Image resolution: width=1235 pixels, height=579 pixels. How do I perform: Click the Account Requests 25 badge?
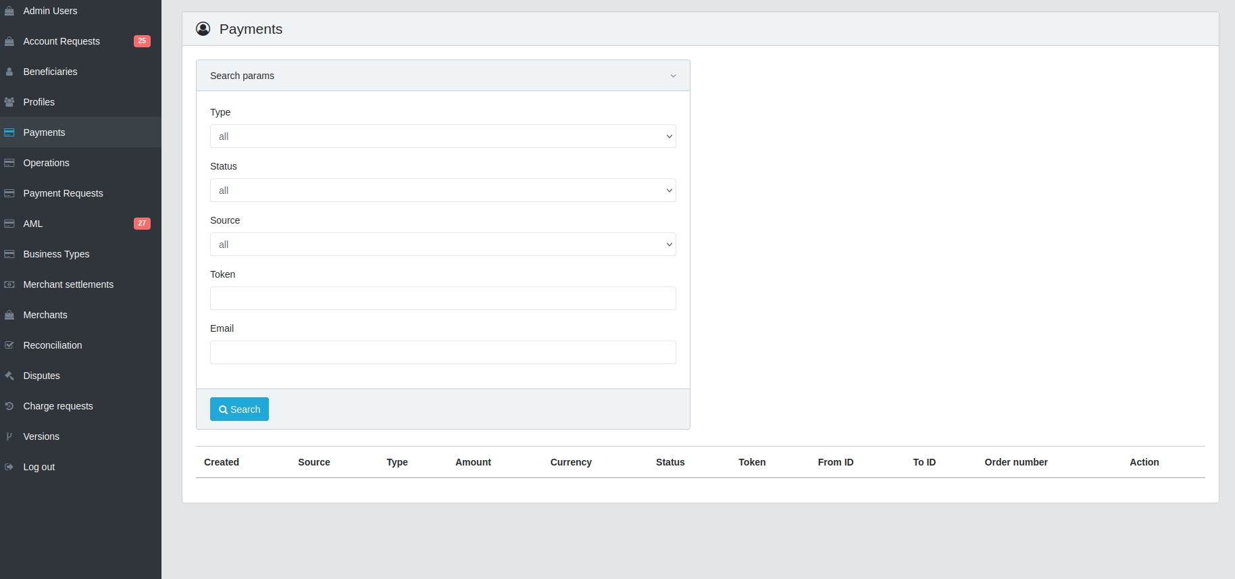[142, 41]
